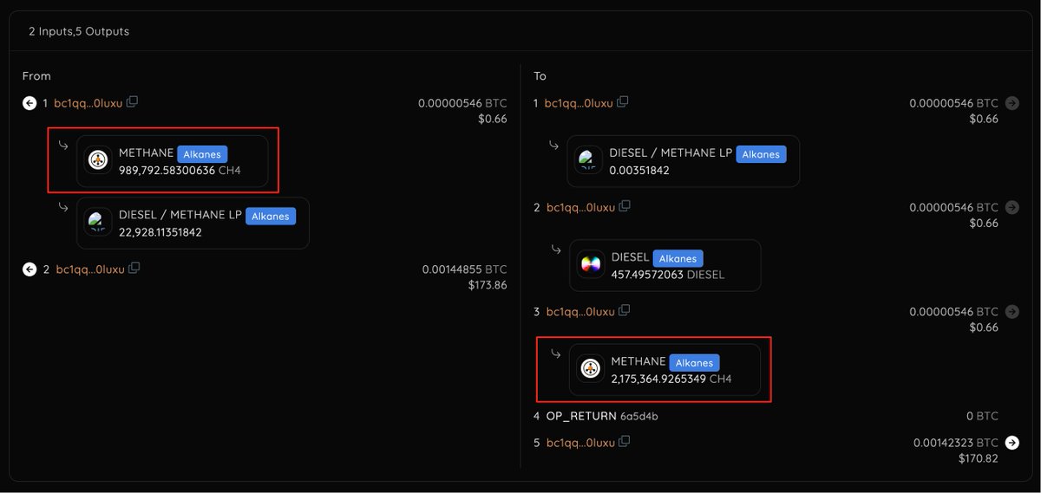Copy address of output 3 bc1qq...0luxu
The width and height of the screenshot is (1041, 493).
click(x=625, y=311)
